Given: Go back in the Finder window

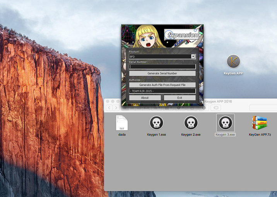Looking at the screenshot, I should pos(109,108).
